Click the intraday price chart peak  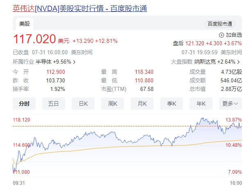pyautogui.click(x=203, y=118)
